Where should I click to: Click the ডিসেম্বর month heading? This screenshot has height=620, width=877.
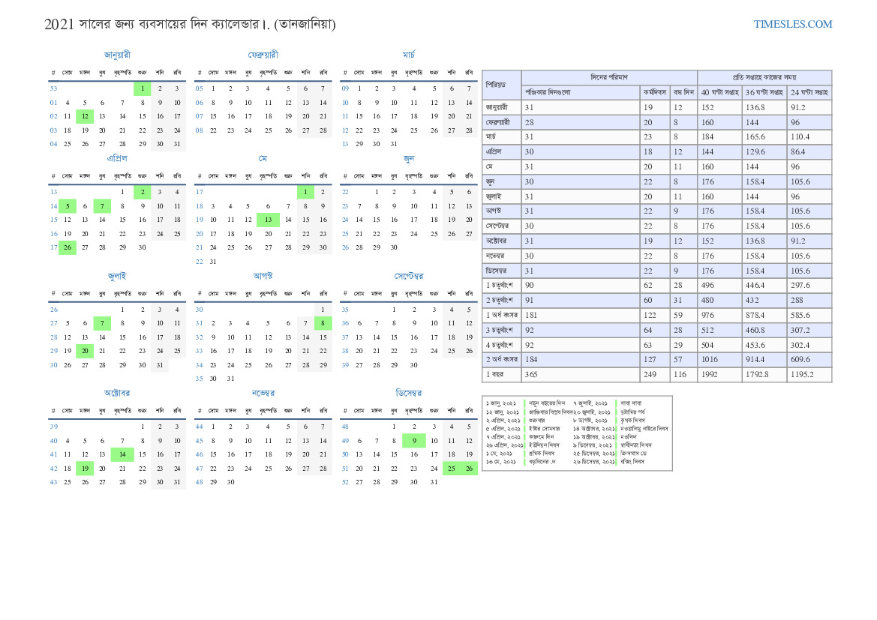(408, 393)
